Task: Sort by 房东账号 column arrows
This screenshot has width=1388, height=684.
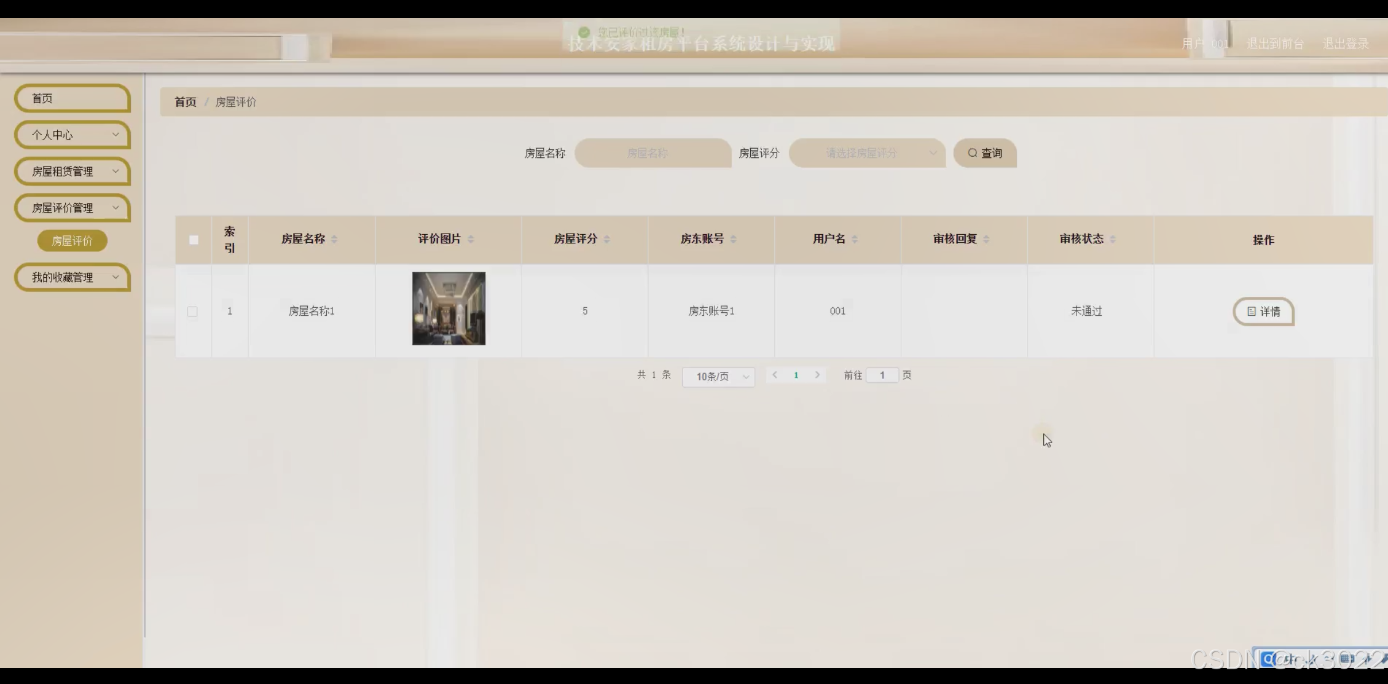Action: [733, 239]
